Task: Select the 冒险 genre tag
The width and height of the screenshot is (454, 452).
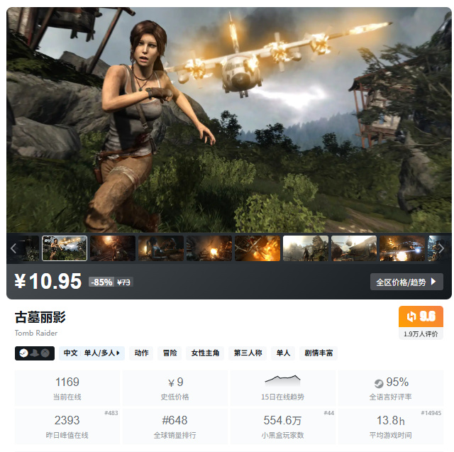Action: [x=170, y=353]
